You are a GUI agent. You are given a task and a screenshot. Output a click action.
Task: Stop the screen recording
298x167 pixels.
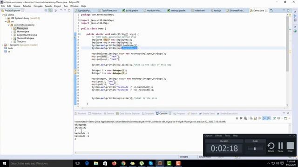[290, 147]
